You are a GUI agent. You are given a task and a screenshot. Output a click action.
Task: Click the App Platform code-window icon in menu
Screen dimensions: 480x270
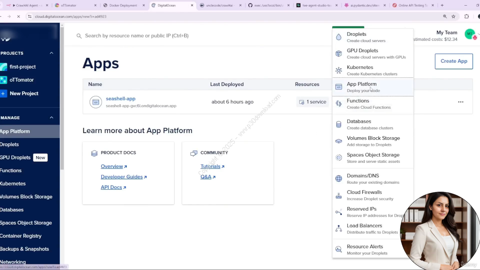pos(339,87)
